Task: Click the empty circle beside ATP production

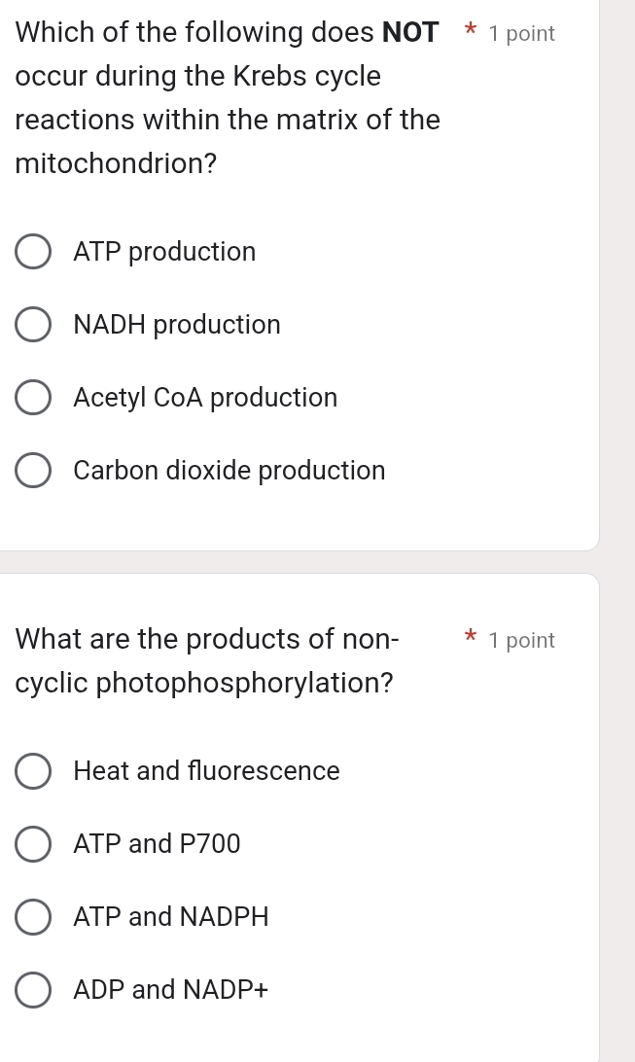Action: pyautogui.click(x=33, y=251)
